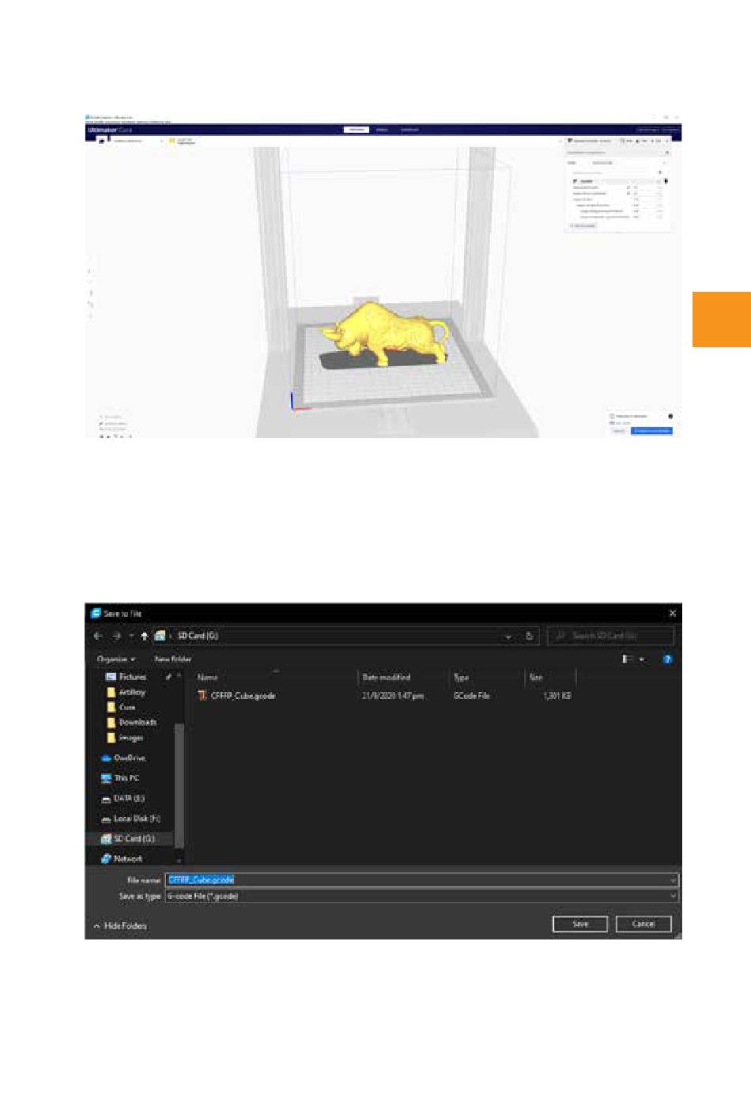Screen dimensions: 751x1119
Task: Click the GCode File type cell
Action: (x=471, y=696)
